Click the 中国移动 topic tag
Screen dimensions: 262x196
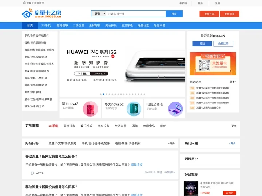[170, 172]
